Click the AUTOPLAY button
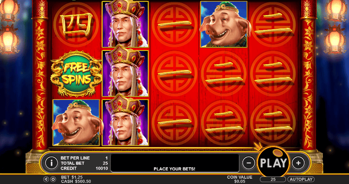The image size is (349, 184). (x=301, y=179)
